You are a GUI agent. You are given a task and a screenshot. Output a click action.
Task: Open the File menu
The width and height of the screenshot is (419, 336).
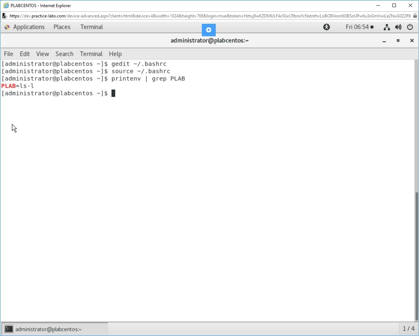point(9,54)
